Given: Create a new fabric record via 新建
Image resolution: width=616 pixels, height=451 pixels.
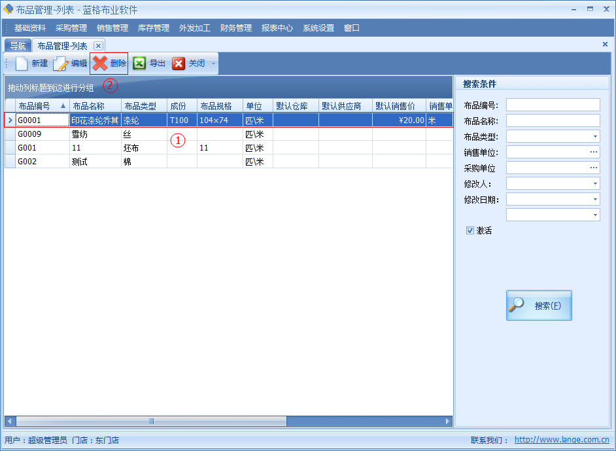Looking at the screenshot, I should point(31,63).
